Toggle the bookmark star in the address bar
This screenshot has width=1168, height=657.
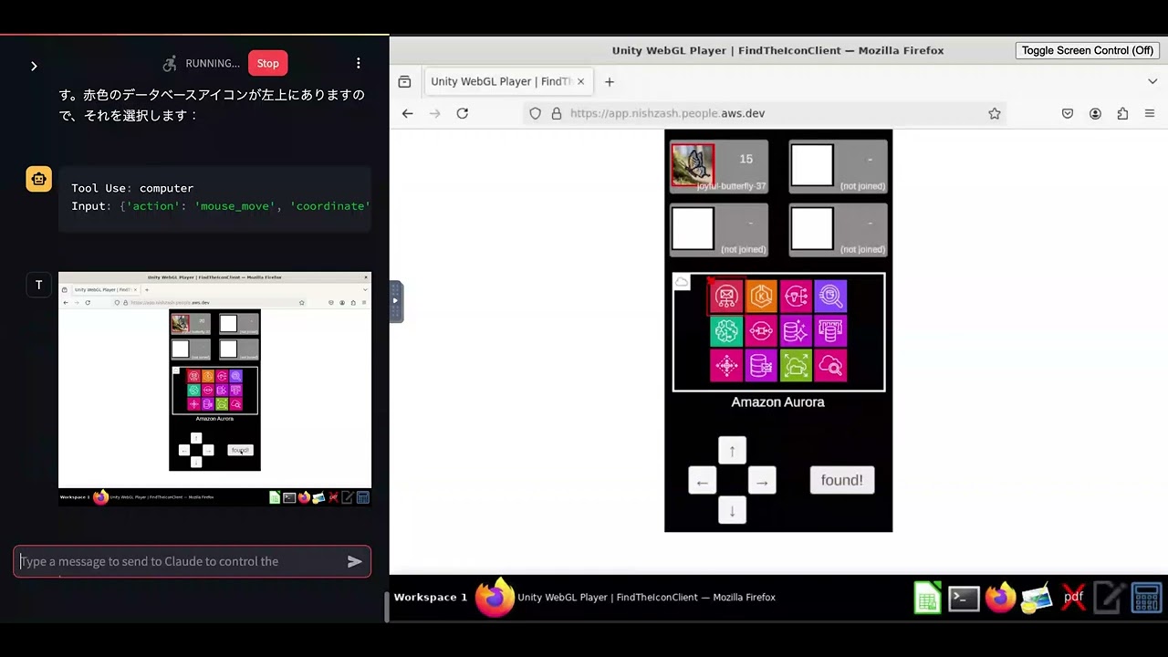(x=995, y=113)
